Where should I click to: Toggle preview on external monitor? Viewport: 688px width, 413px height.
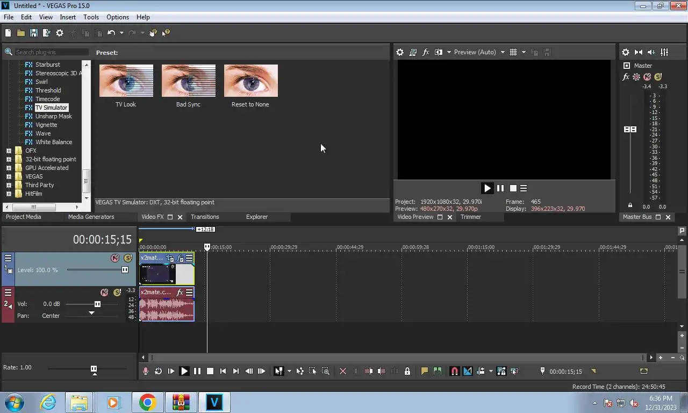413,52
